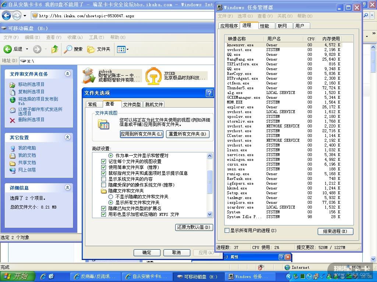This screenshot has width=377, height=282.
Task: Select the gsbook installer file icon
Action: [89, 76]
